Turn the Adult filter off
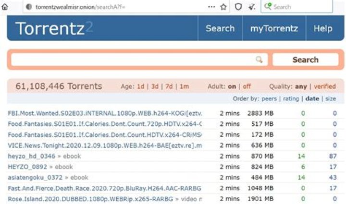This screenshot has height=204, width=346. tap(247, 86)
